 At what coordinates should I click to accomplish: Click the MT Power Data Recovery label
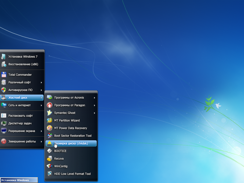[70, 128]
